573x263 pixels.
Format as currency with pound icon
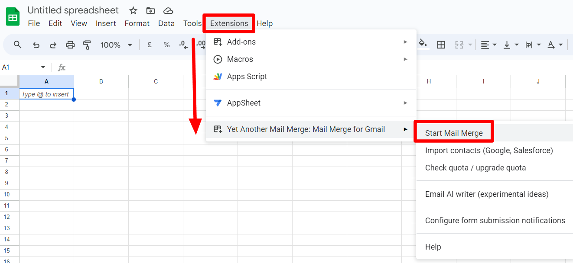150,45
